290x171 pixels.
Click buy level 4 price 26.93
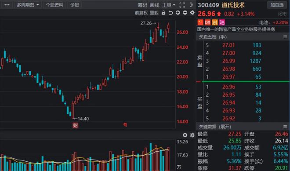(228, 110)
